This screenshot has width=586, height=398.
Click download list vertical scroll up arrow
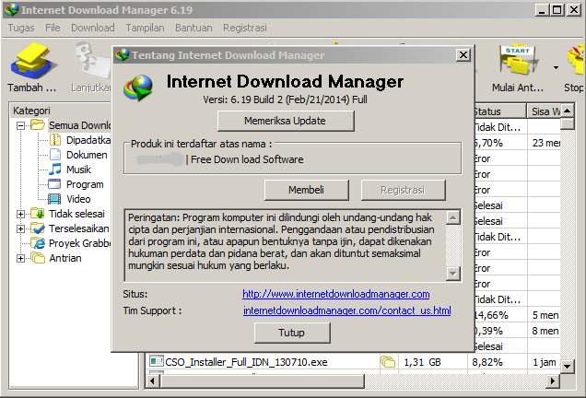567,111
